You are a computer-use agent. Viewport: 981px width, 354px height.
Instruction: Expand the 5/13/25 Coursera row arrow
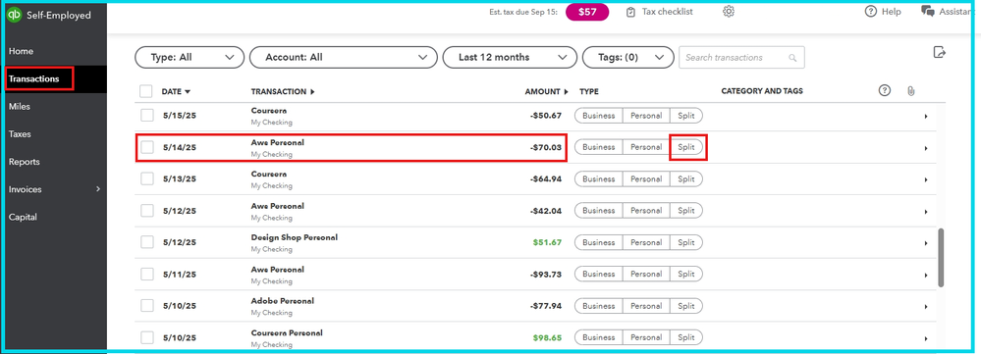click(926, 179)
